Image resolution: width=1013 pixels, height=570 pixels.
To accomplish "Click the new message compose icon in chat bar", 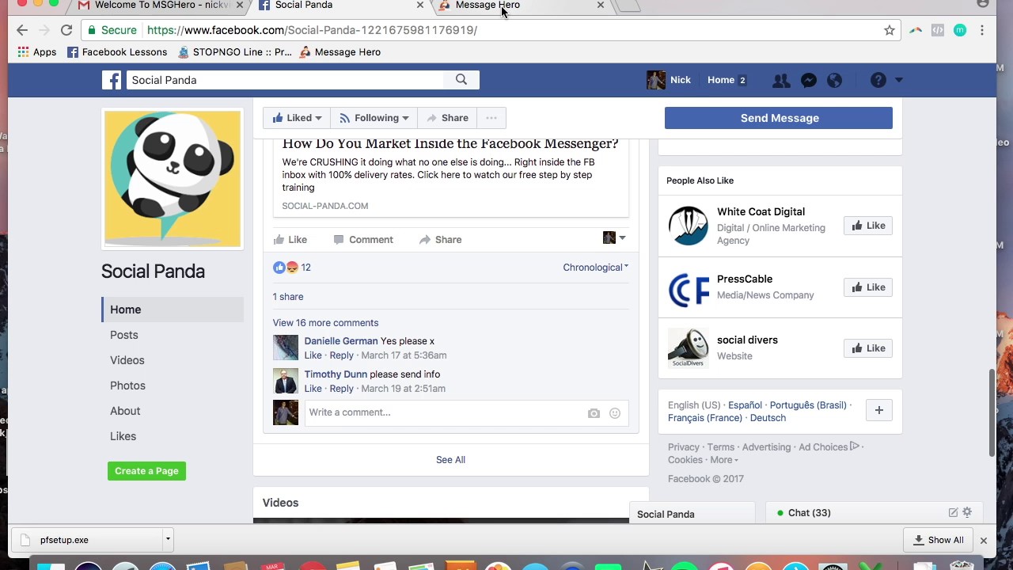I will (x=953, y=512).
